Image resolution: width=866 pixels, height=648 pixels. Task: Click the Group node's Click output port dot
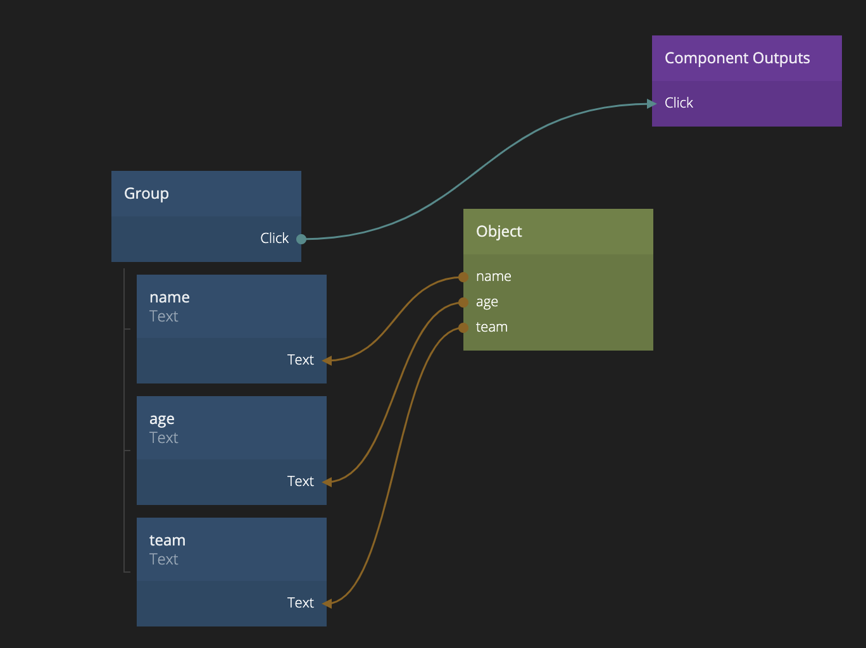(301, 239)
